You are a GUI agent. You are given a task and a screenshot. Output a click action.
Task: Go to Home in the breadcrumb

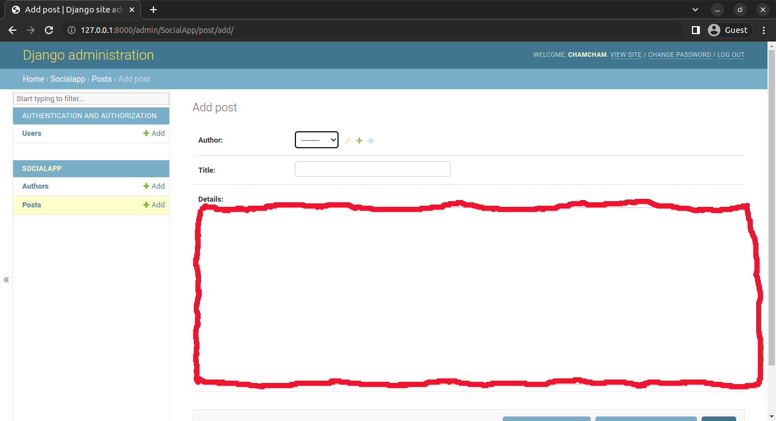33,79
